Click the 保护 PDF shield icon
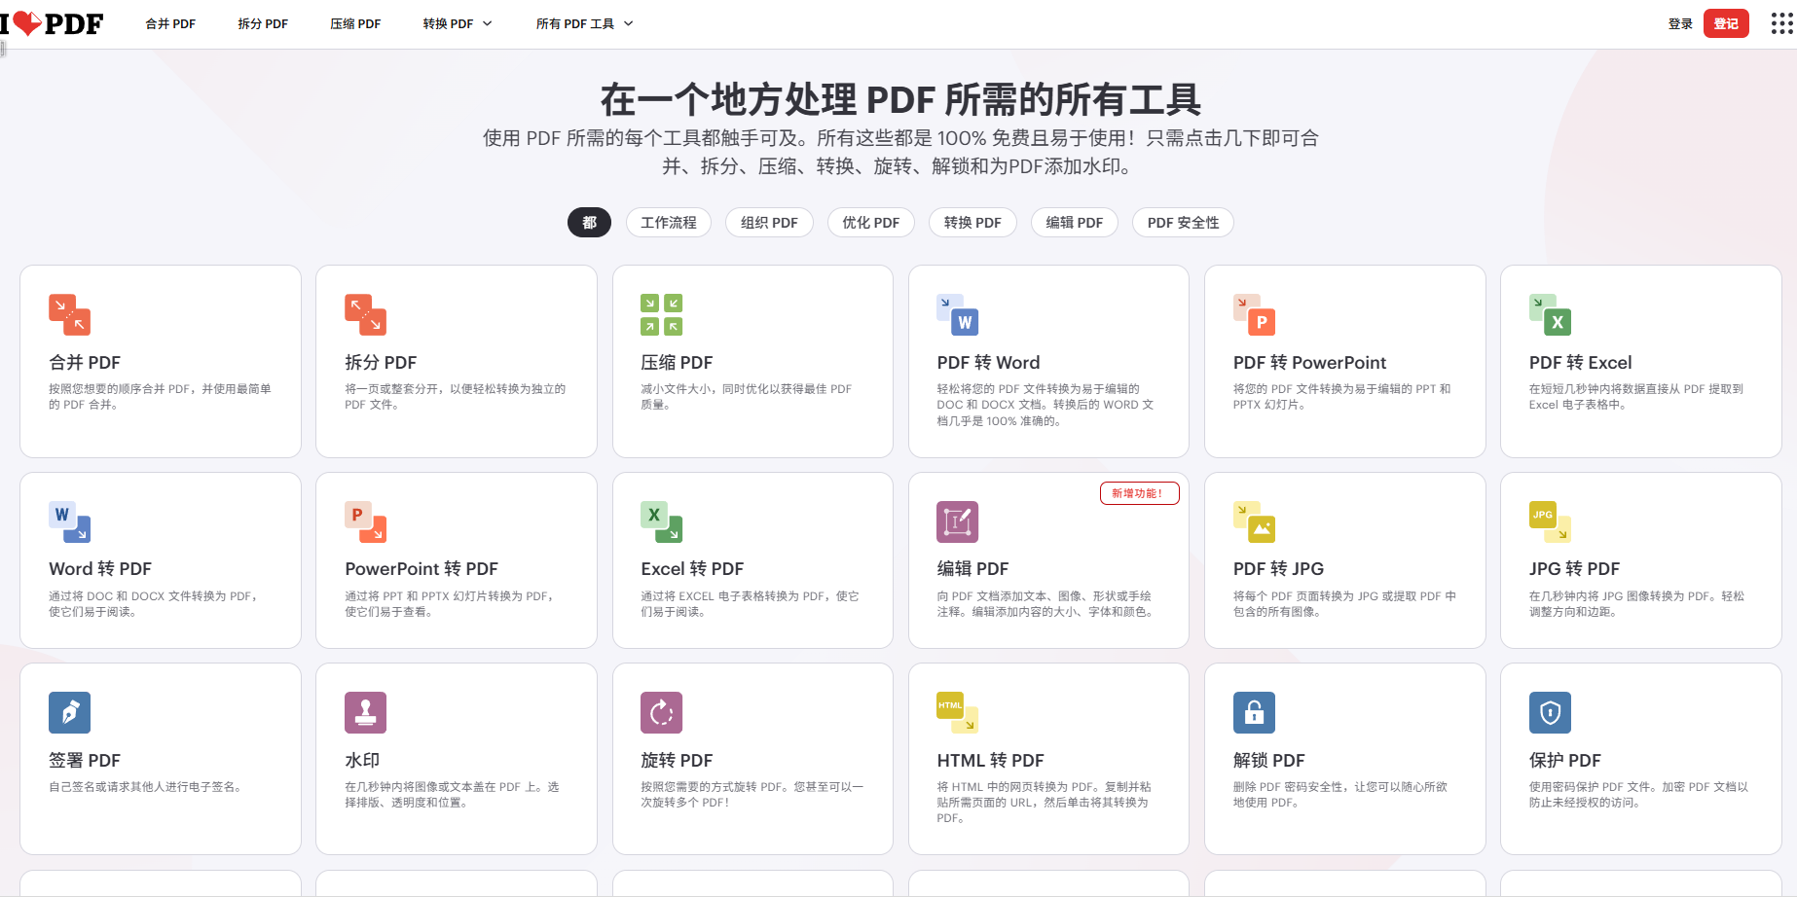This screenshot has width=1797, height=897. 1550,712
